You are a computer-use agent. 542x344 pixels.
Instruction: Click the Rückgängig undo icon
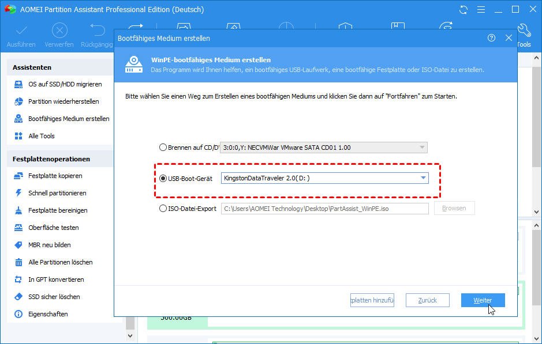pos(97,30)
